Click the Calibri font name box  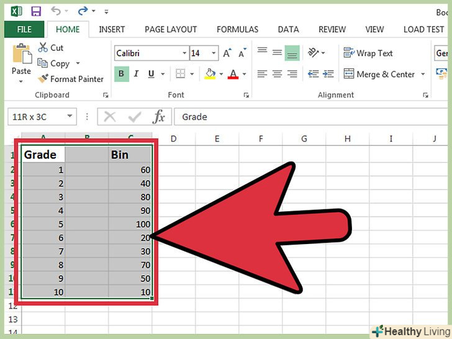point(148,53)
